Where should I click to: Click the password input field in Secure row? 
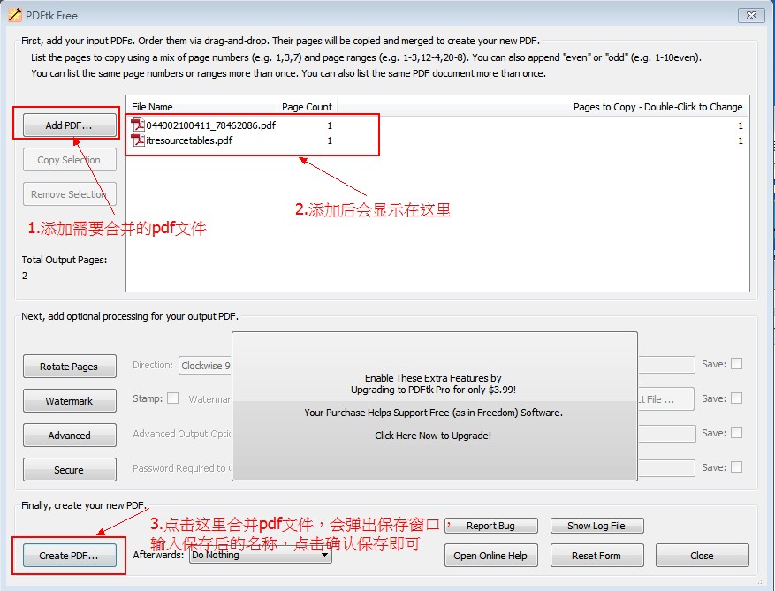click(x=666, y=467)
